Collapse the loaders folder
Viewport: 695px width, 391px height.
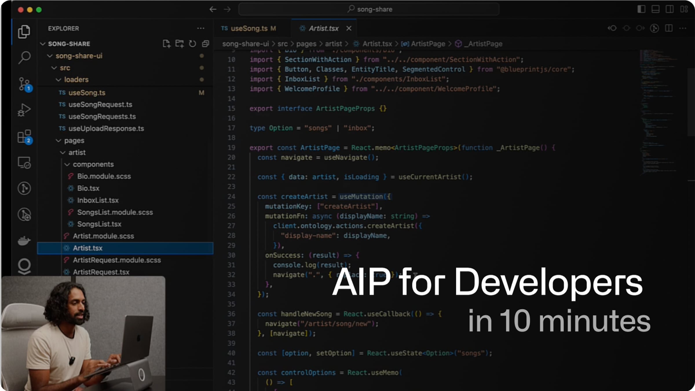tap(58, 80)
